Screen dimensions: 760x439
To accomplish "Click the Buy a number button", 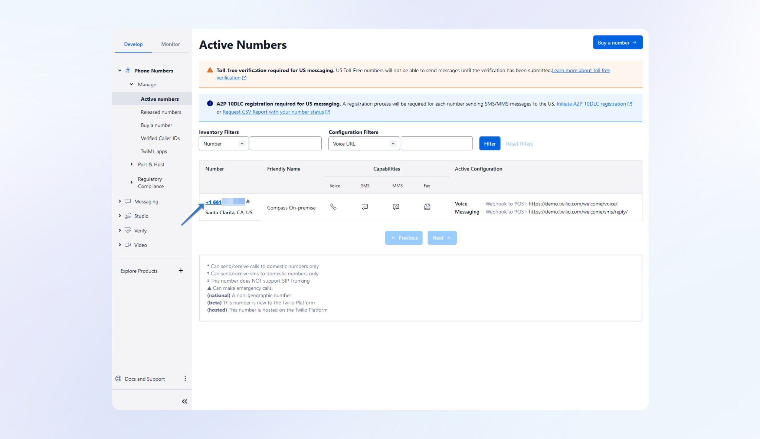I will pyautogui.click(x=617, y=43).
